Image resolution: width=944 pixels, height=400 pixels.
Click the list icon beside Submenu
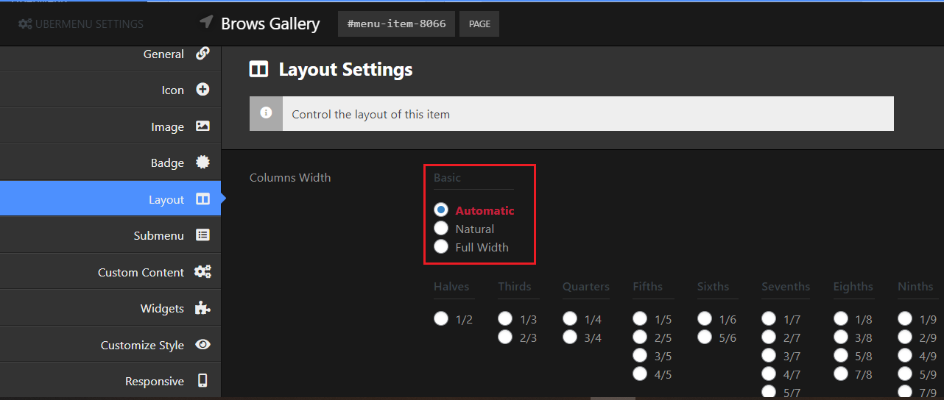(x=202, y=235)
